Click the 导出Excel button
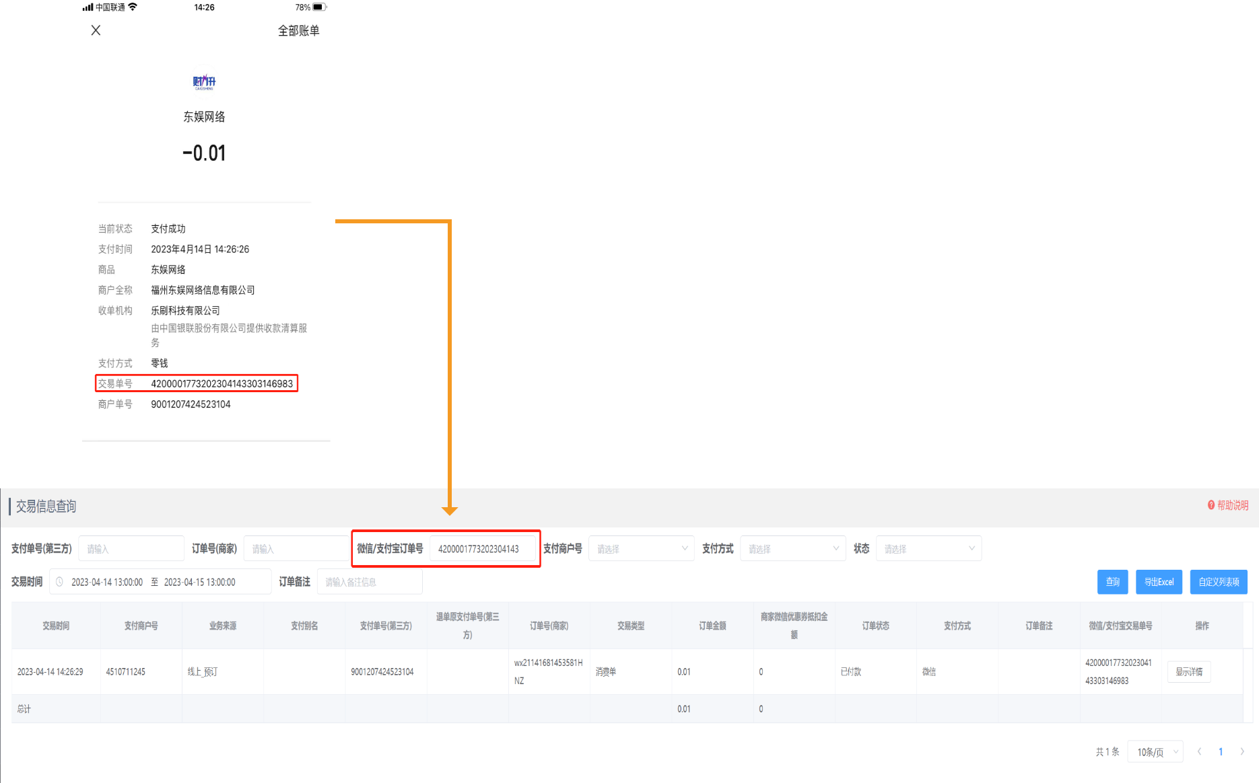The width and height of the screenshot is (1259, 783). [1159, 582]
